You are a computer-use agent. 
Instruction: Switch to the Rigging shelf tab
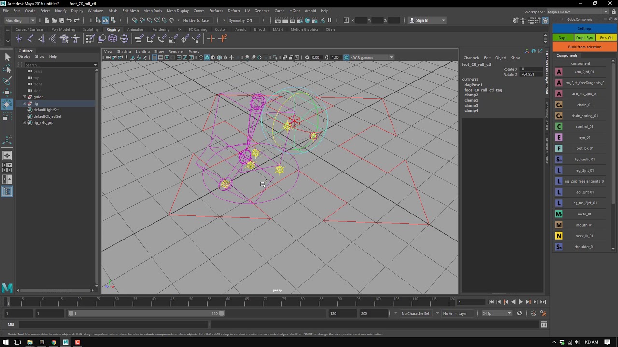point(113,29)
